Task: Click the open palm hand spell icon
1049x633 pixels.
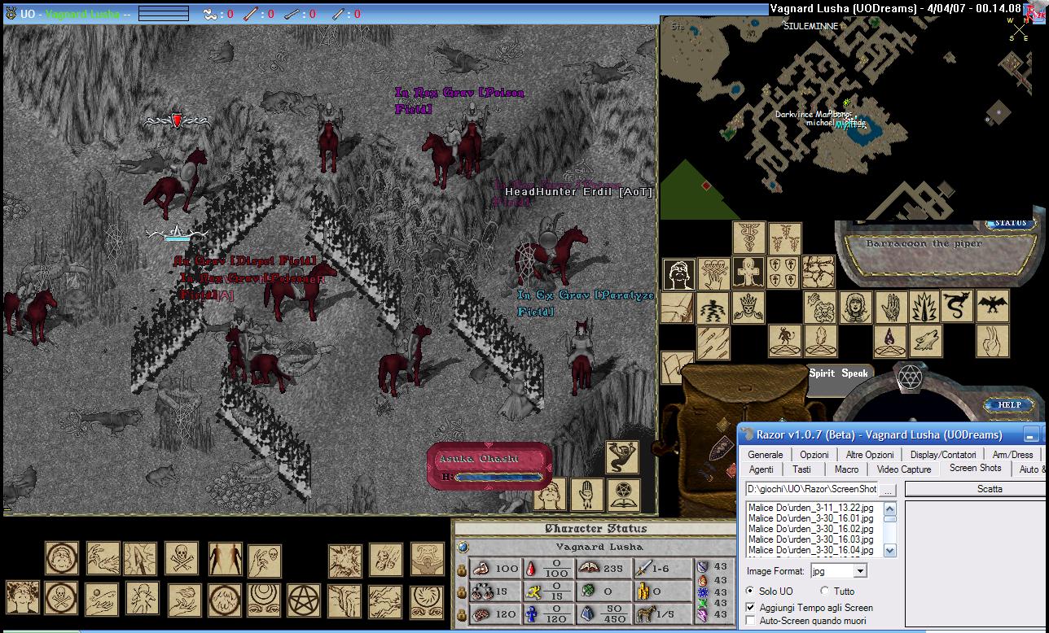Action: [x=892, y=308]
